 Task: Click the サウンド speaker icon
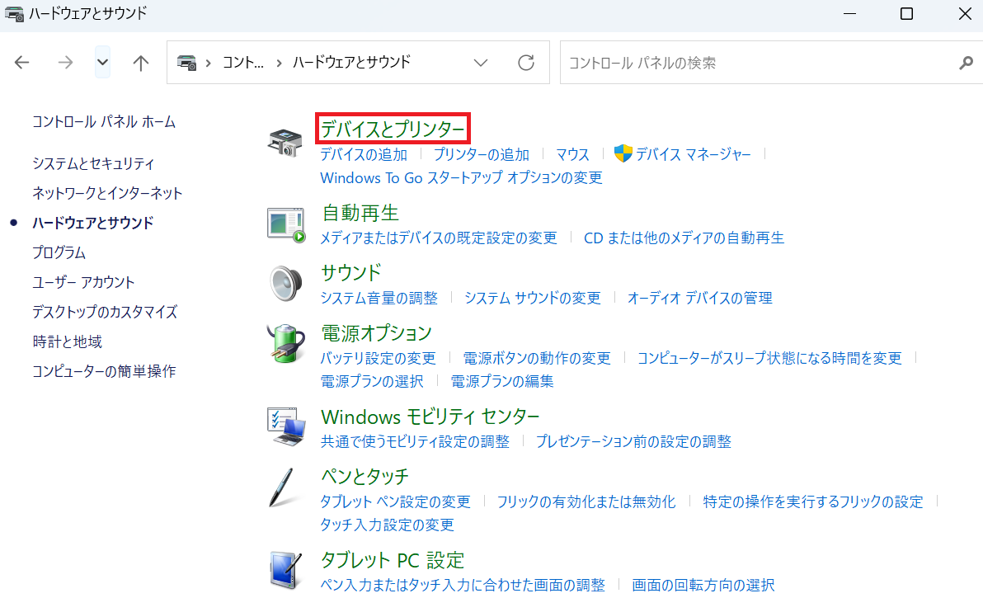(x=286, y=283)
